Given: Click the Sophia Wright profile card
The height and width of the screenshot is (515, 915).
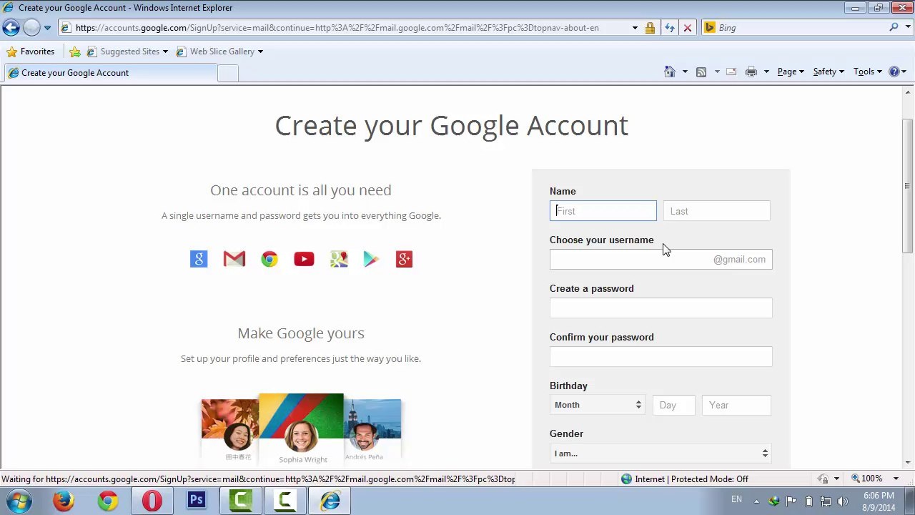Looking at the screenshot, I should click(x=301, y=429).
